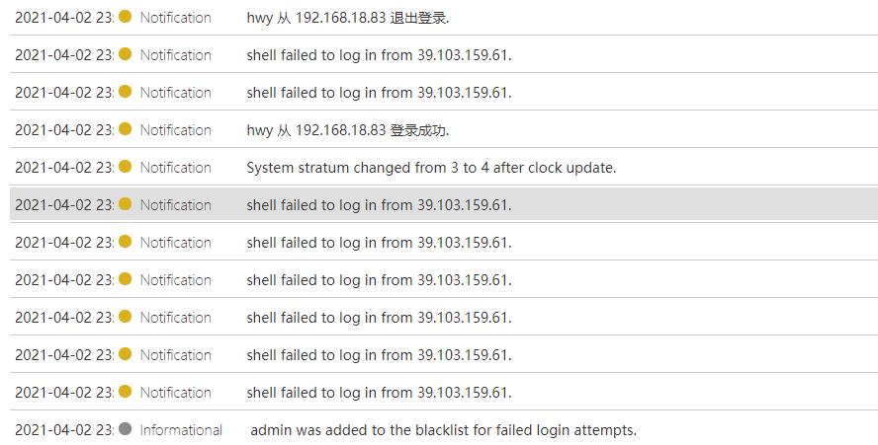878x445 pixels.
Task: Click the Informational severity label
Action: (x=181, y=430)
